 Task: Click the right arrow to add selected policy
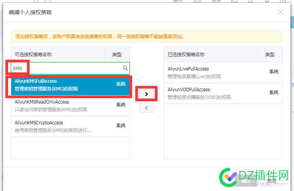(x=146, y=94)
